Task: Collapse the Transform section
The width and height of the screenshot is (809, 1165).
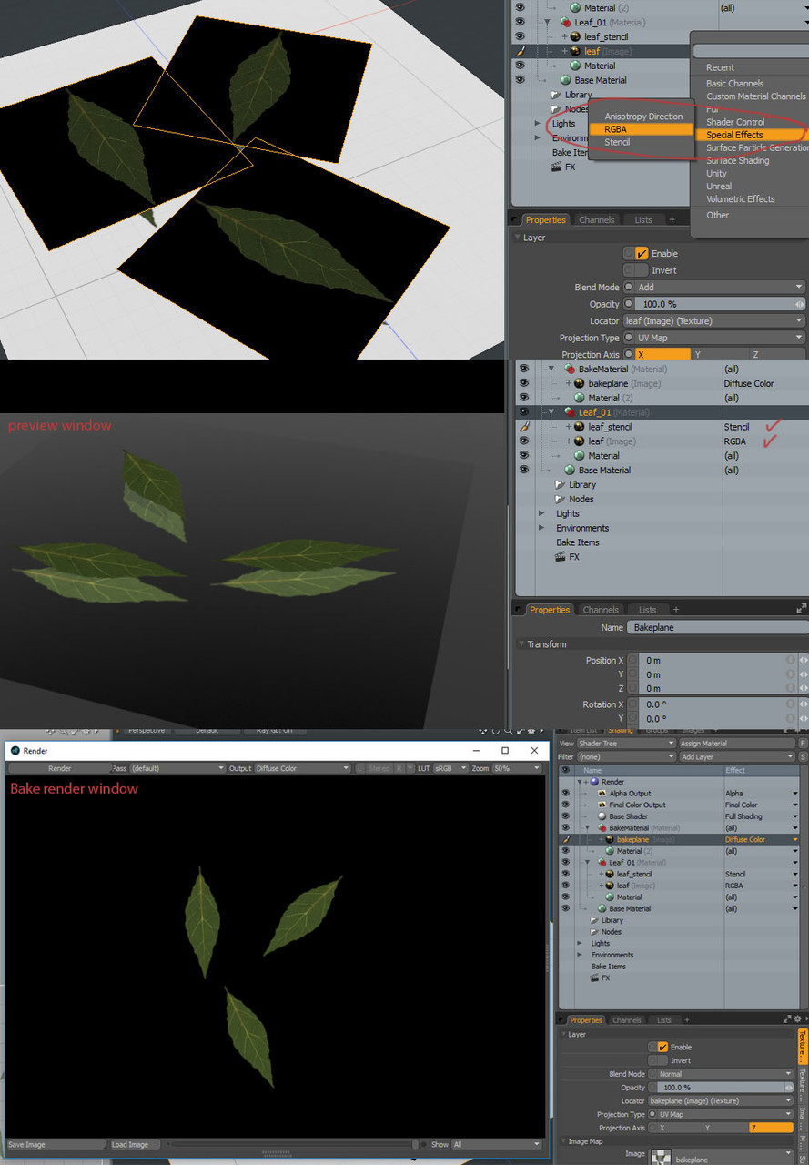Action: tap(521, 644)
